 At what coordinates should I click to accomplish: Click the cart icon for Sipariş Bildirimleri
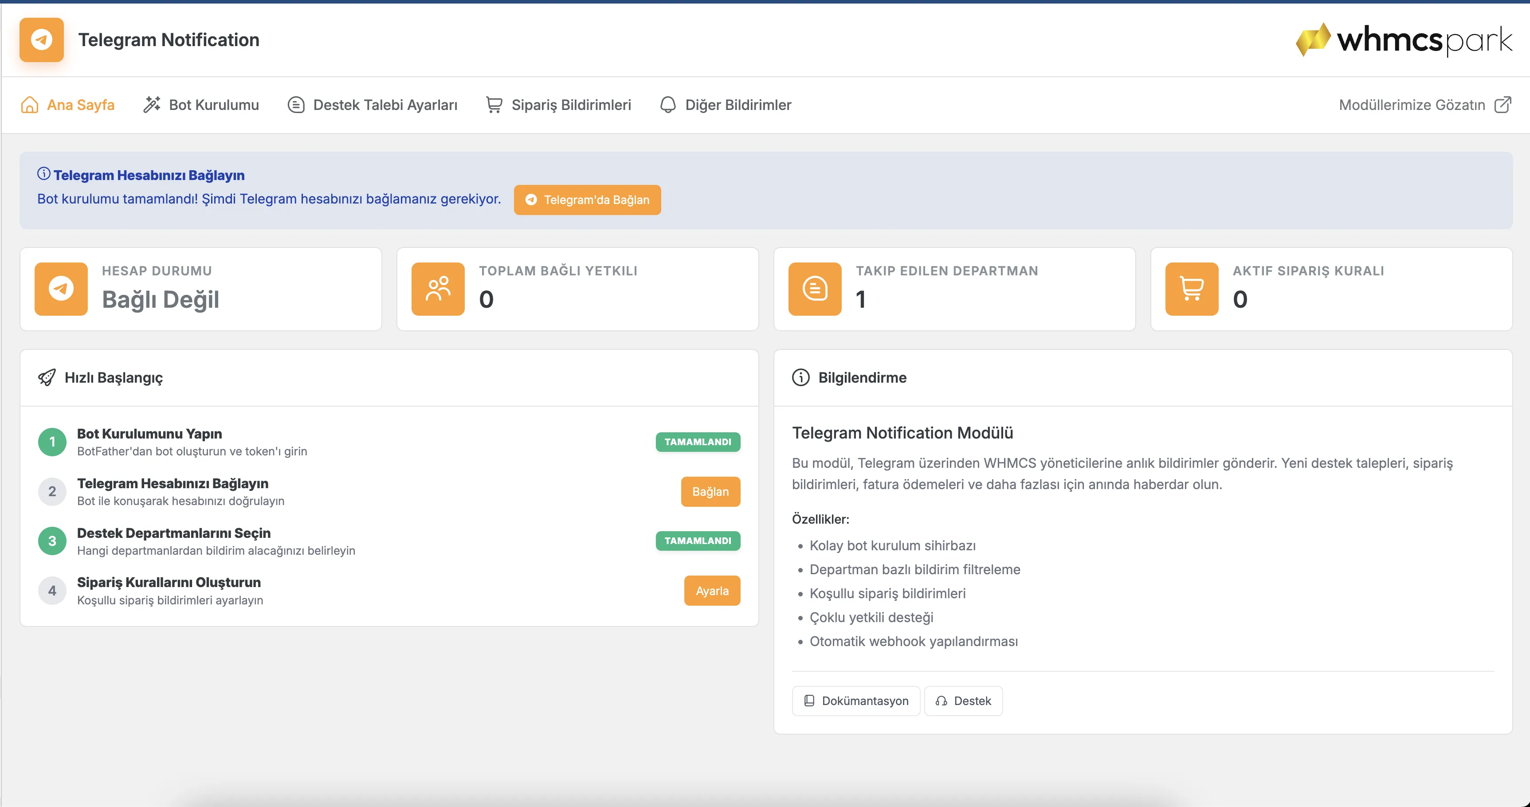(494, 105)
